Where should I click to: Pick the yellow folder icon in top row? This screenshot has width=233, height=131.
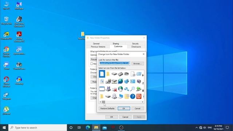(x=108, y=74)
